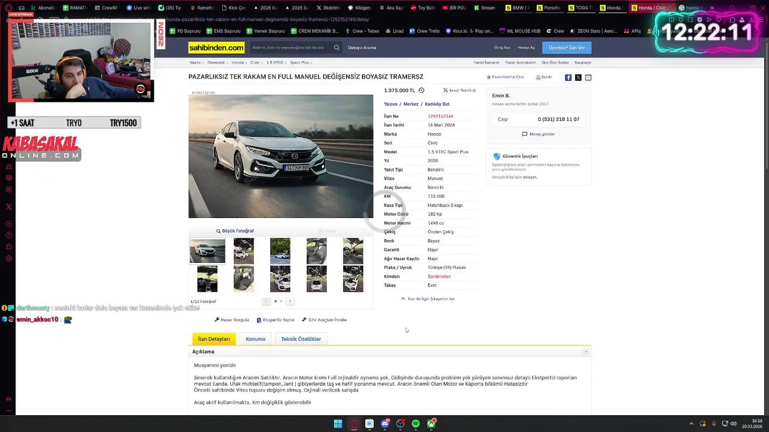The image size is (769, 432).
Task: Select third thumbnail in top photo row
Action: point(280,251)
